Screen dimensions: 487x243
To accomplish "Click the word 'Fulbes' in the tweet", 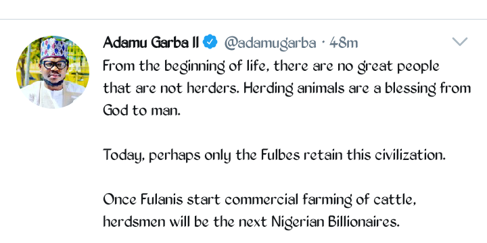I will click(281, 155).
